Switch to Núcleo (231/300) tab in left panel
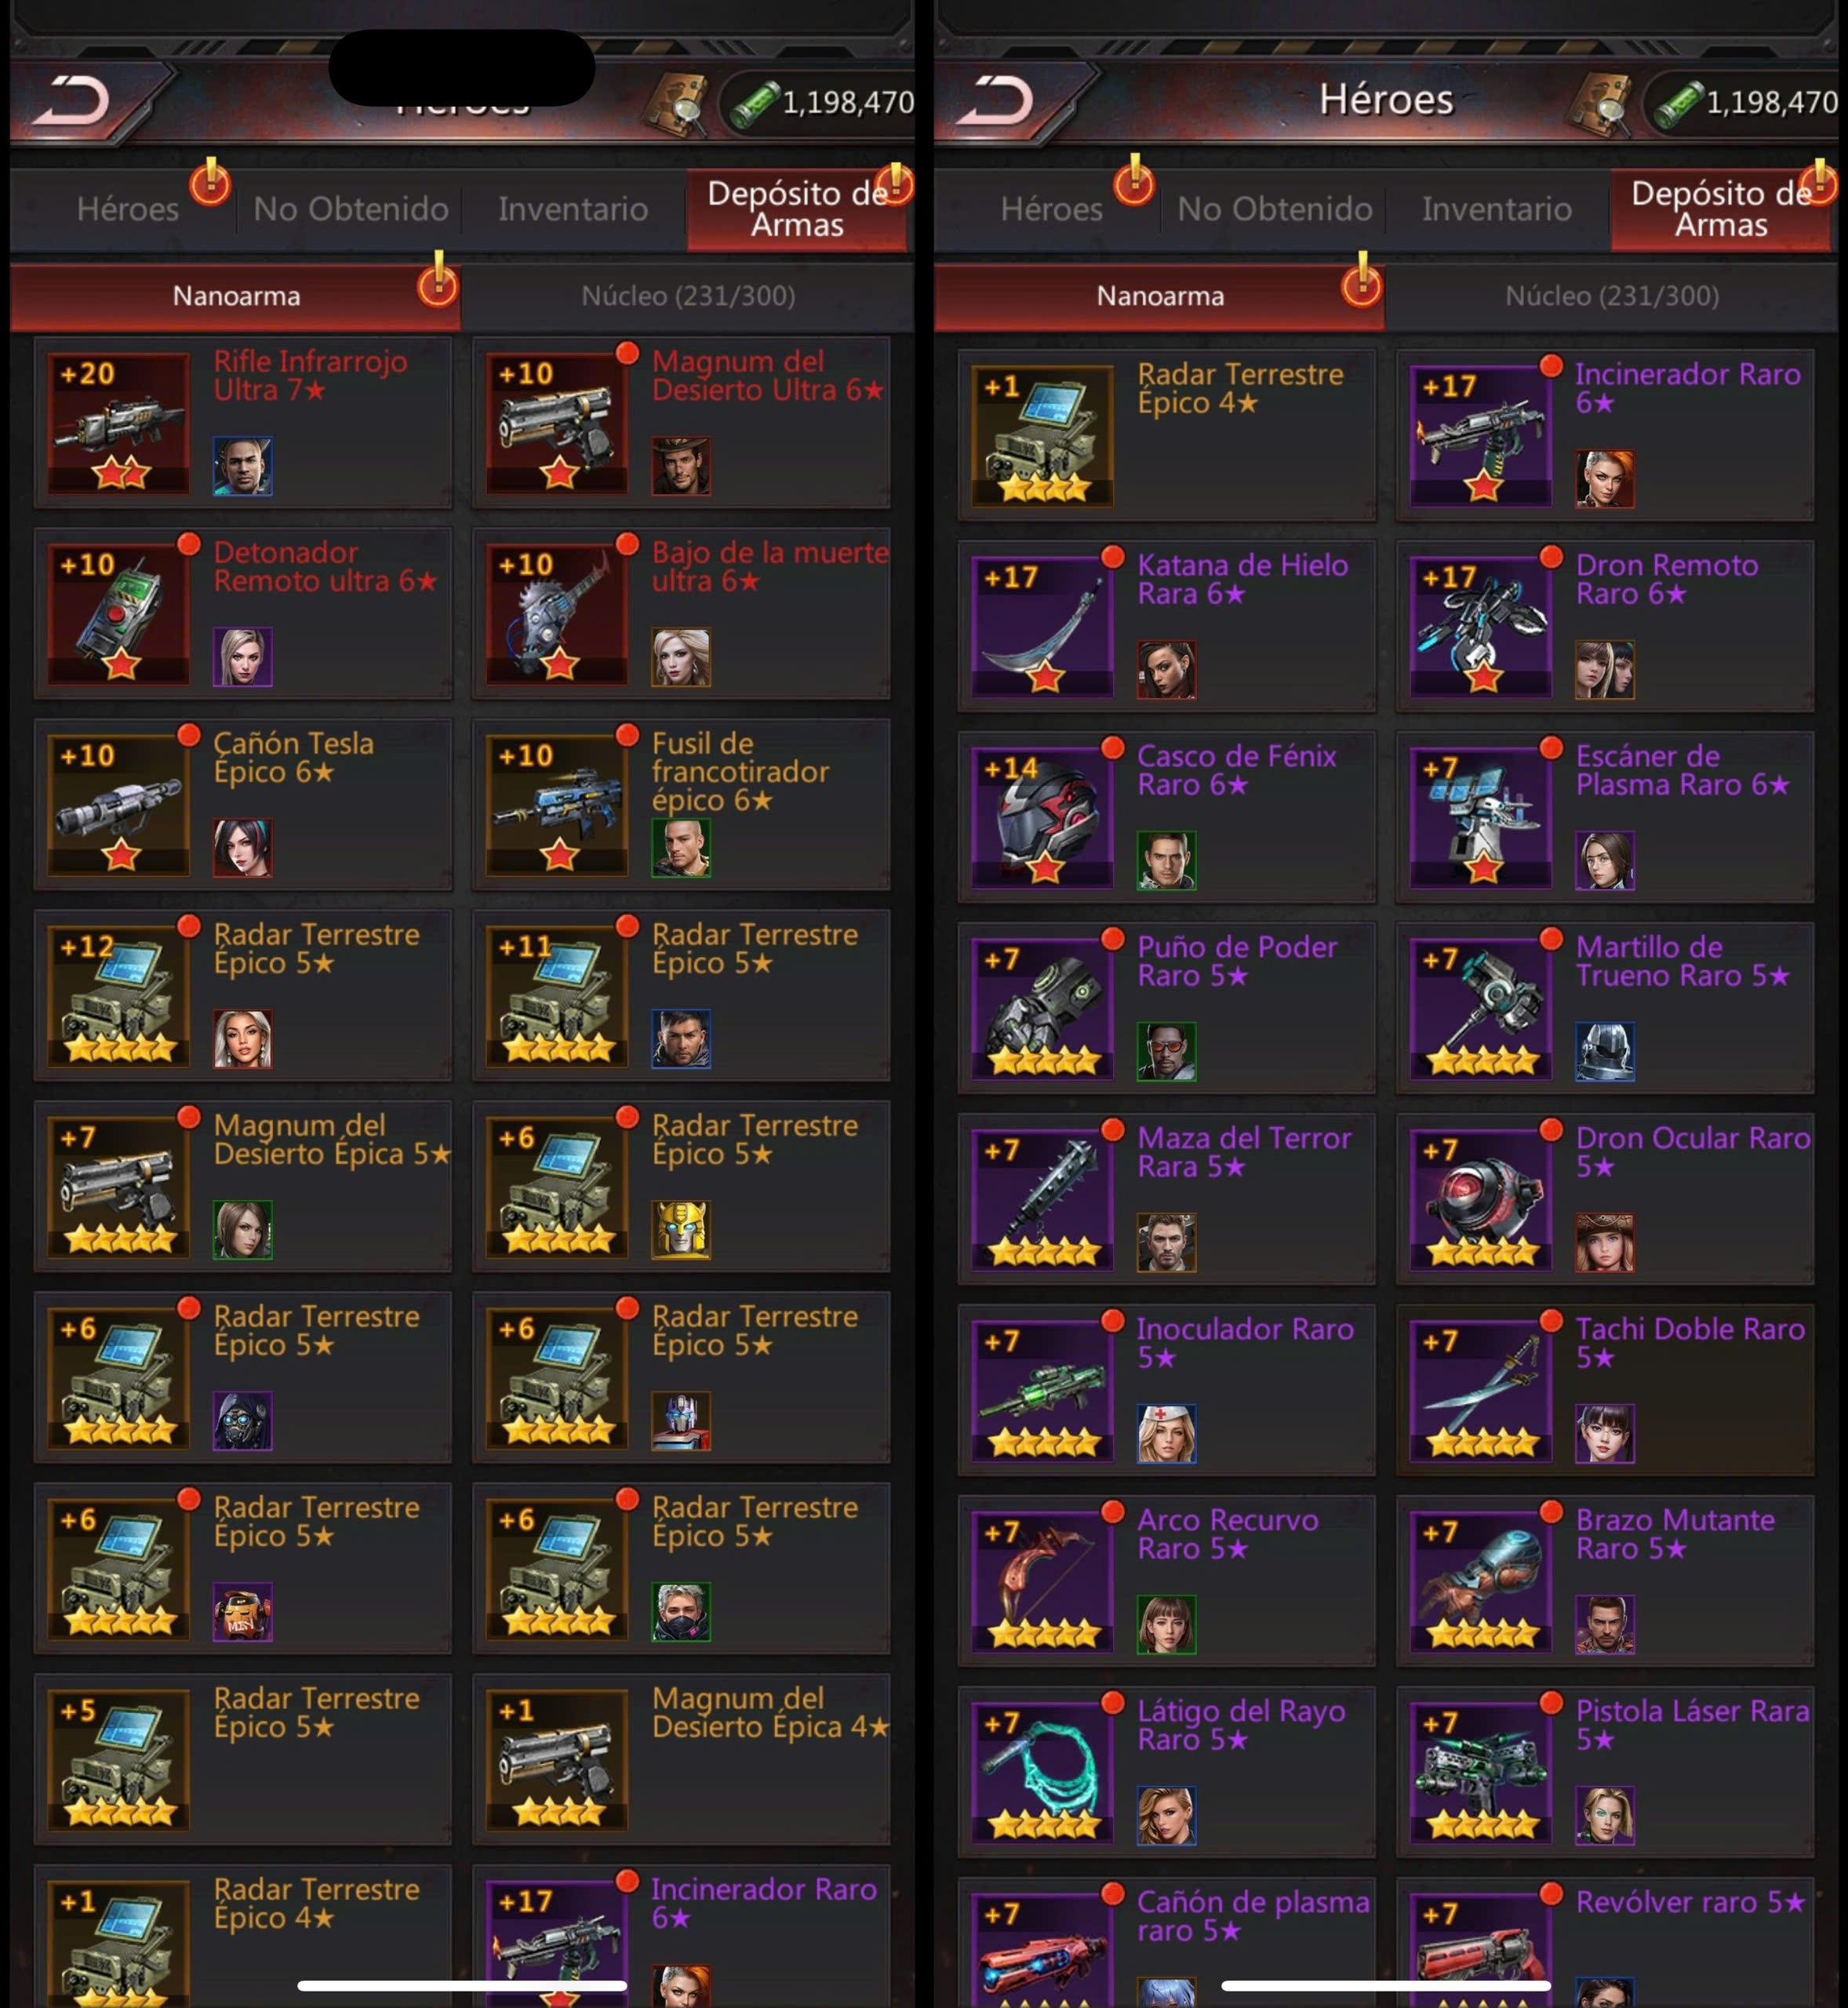This screenshot has width=1848, height=2008. [x=688, y=296]
